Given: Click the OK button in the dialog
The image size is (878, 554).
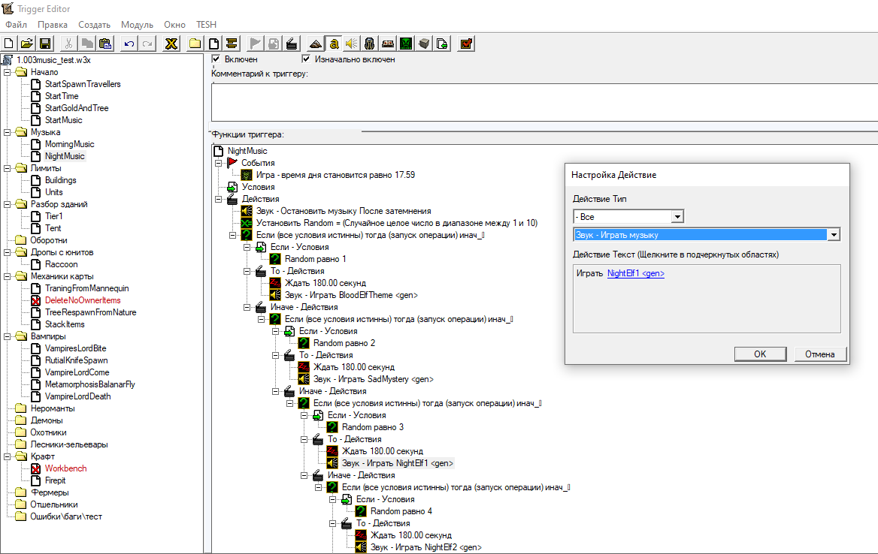Looking at the screenshot, I should (759, 354).
